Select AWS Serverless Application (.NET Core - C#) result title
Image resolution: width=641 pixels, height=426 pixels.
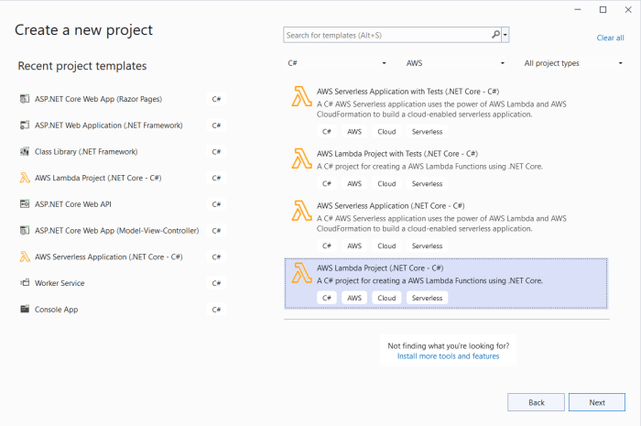(391, 205)
